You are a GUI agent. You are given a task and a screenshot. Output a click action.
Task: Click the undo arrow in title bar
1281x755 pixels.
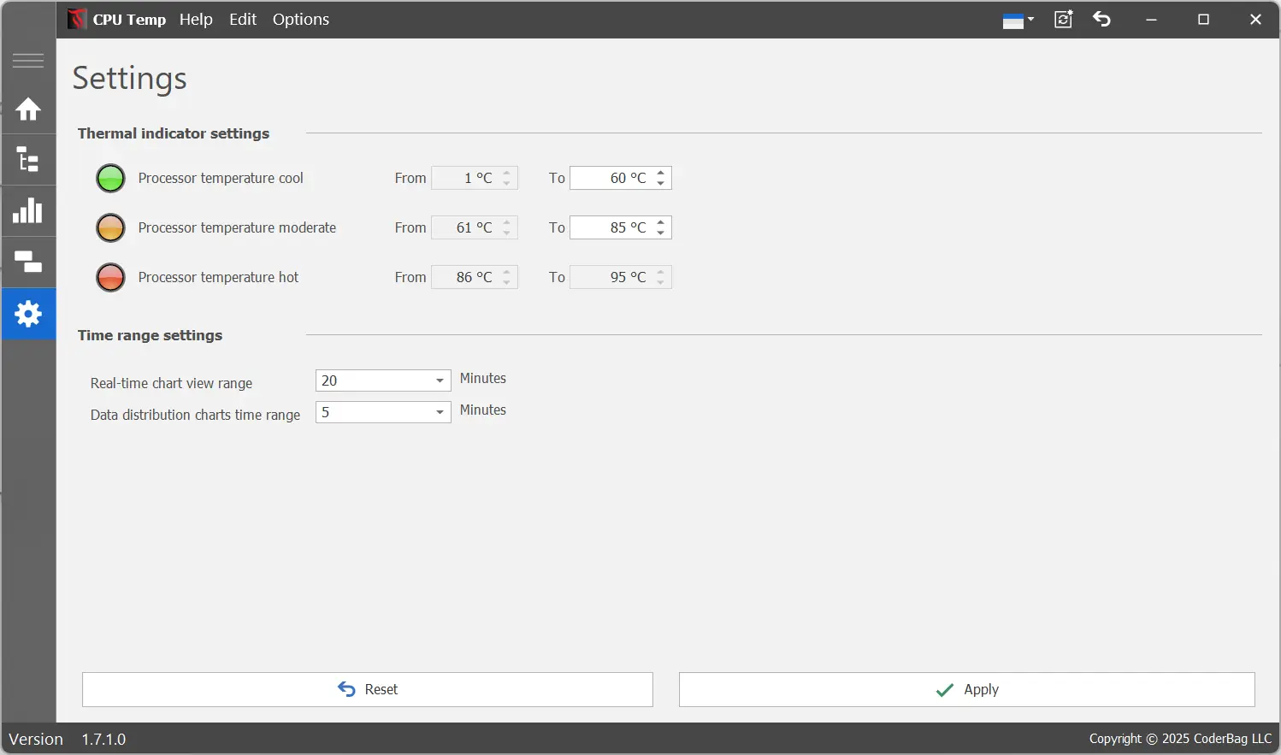coord(1101,19)
